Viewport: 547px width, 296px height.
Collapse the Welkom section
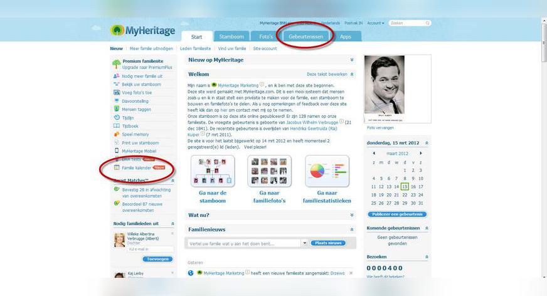(x=352, y=74)
